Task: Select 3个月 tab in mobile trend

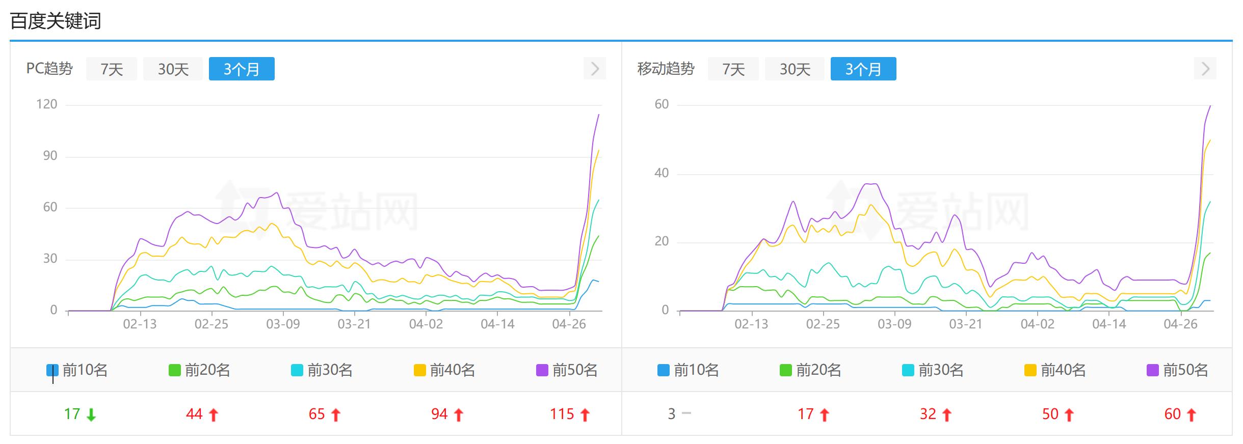Action: pyautogui.click(x=863, y=69)
